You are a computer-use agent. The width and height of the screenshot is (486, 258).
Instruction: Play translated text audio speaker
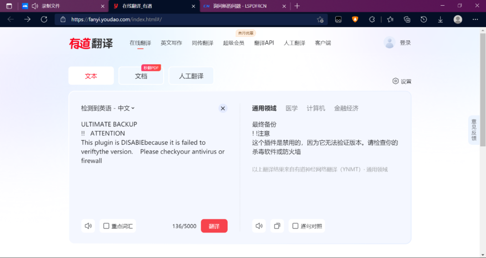click(259, 226)
